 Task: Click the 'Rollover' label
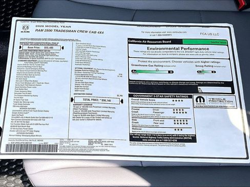137,129
